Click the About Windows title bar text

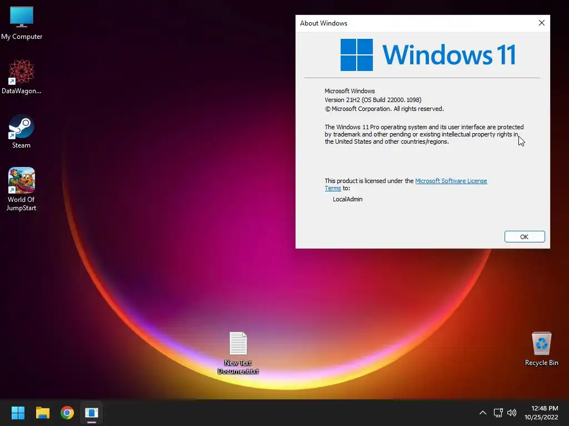point(323,23)
